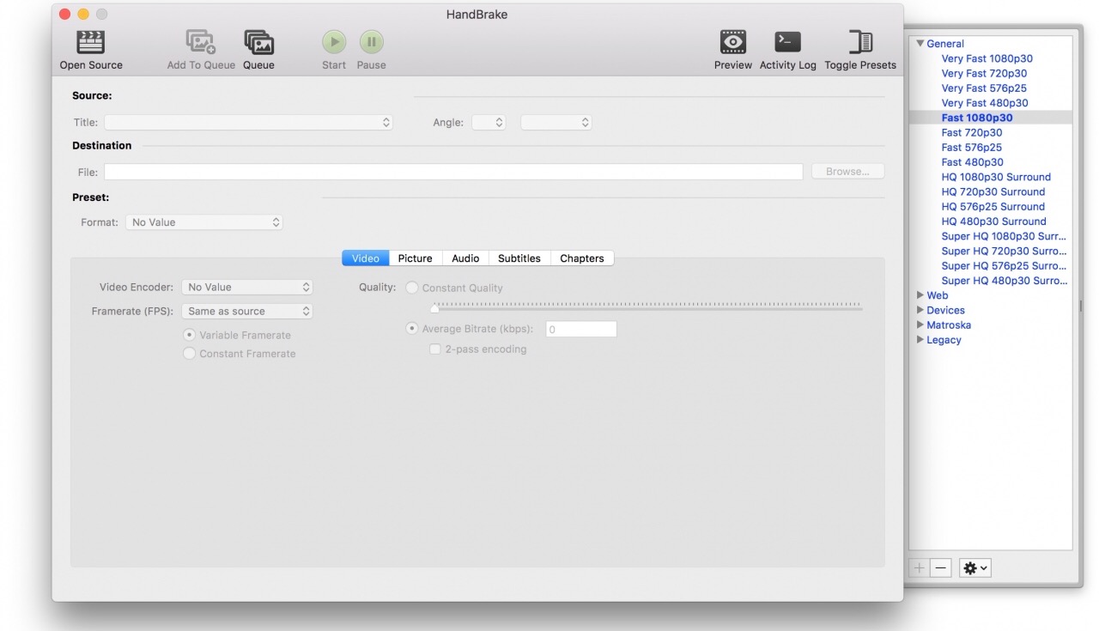Expand the Devices presets group

920,310
